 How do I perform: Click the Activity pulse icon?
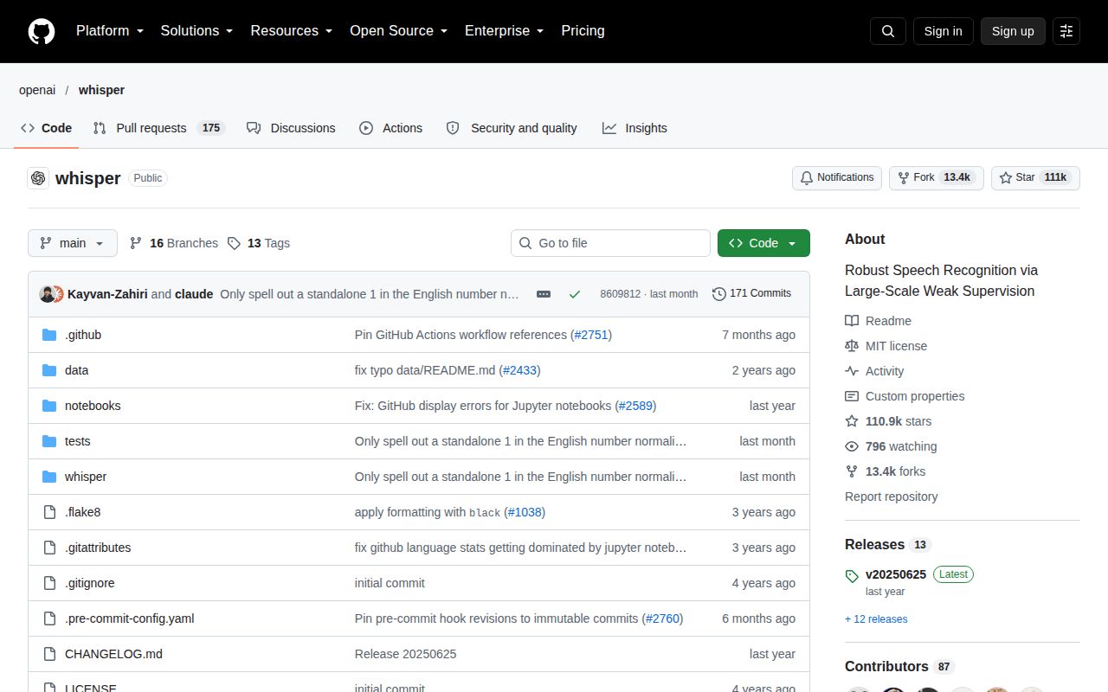(x=852, y=371)
